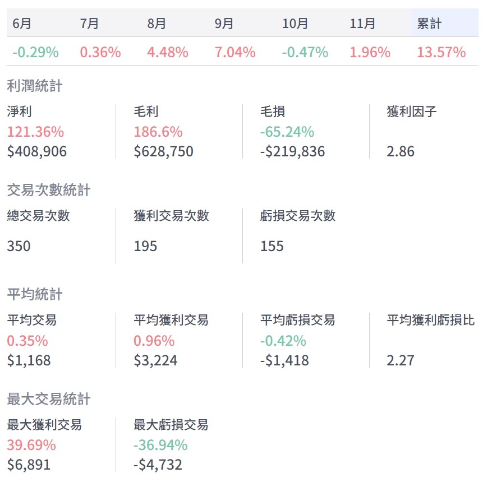The width and height of the screenshot is (483, 487).
Task: Select the 11月 column header
Action: pos(362,24)
